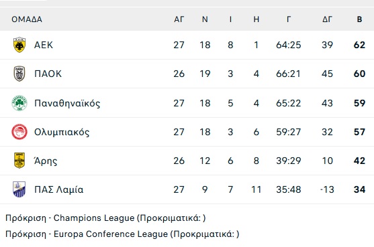Image resolution: width=374 pixels, height=247 pixels.
Task: Click the Ολυμπιακός red crest icon
Action: [x=19, y=132]
